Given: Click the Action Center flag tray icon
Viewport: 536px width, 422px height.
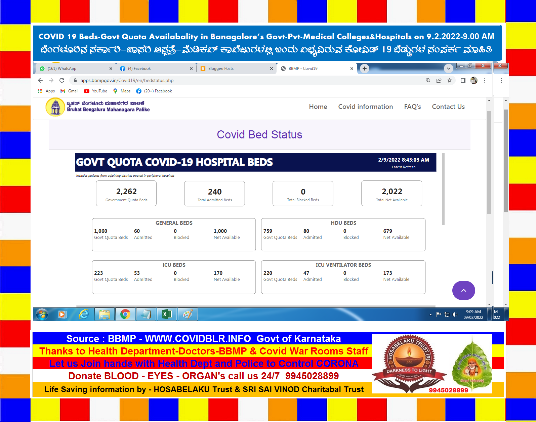Looking at the screenshot, I should click(439, 314).
